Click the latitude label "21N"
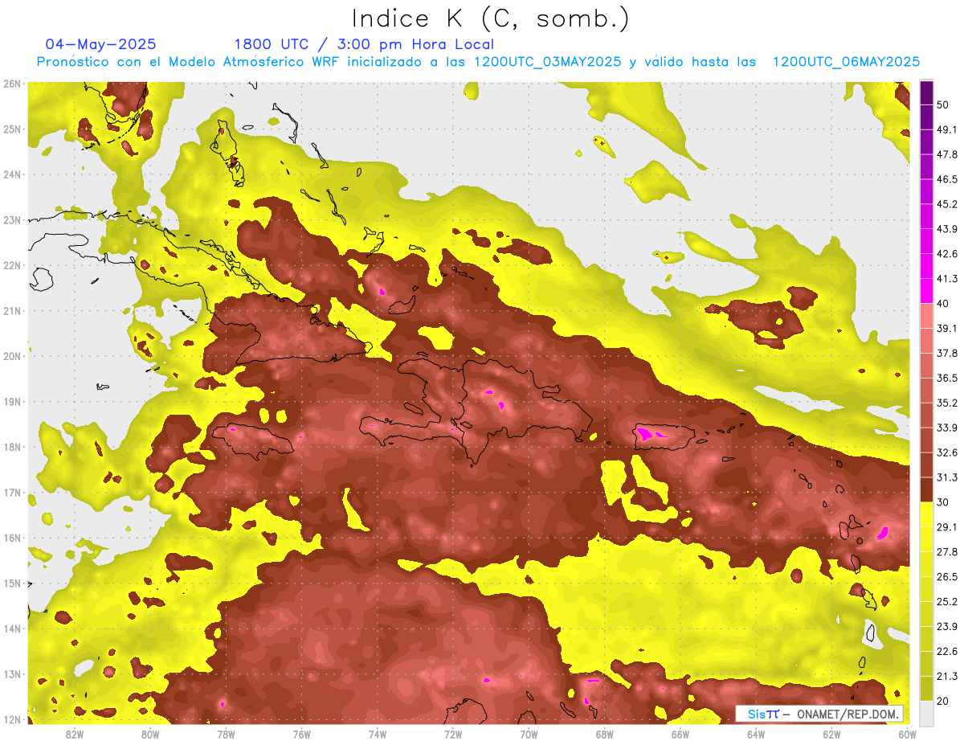 [12, 311]
